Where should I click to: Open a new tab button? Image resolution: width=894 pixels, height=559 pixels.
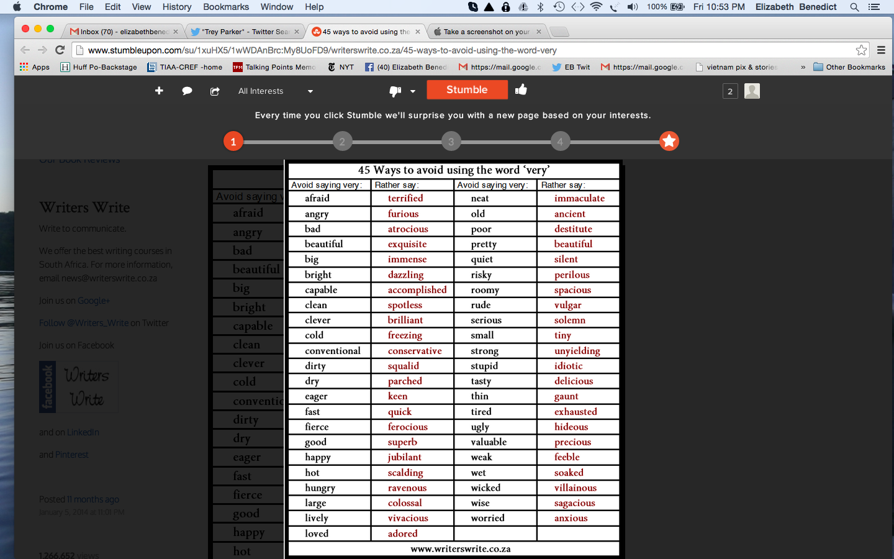(559, 32)
